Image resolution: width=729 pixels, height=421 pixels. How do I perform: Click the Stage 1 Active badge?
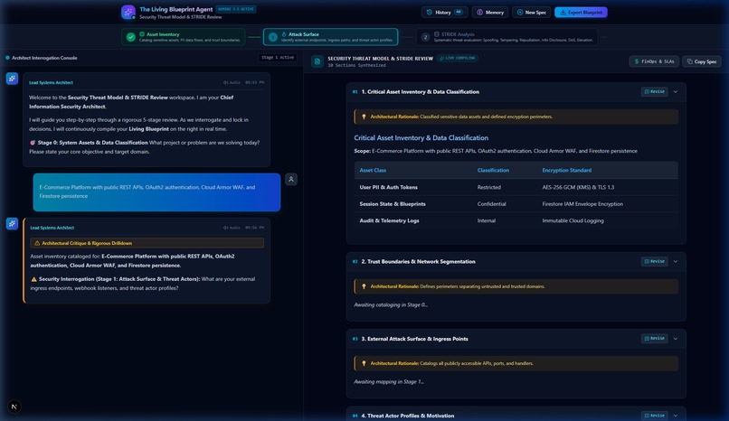click(278, 58)
